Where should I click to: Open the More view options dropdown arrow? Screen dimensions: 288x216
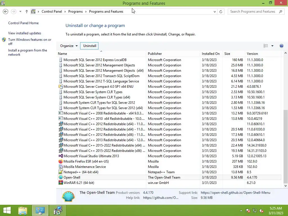click(x=272, y=46)
